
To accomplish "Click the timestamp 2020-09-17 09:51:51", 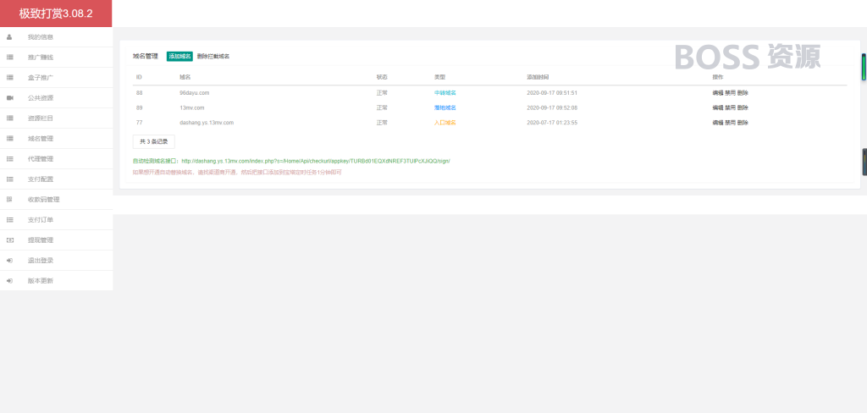I will click(552, 93).
